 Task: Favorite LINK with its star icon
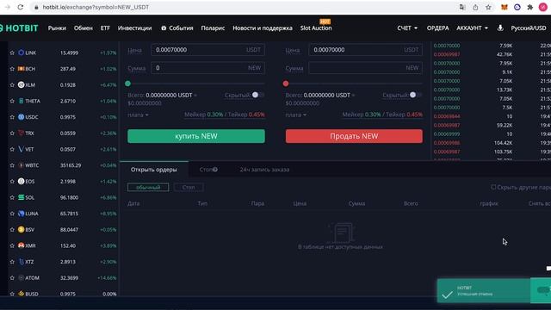tap(12, 53)
